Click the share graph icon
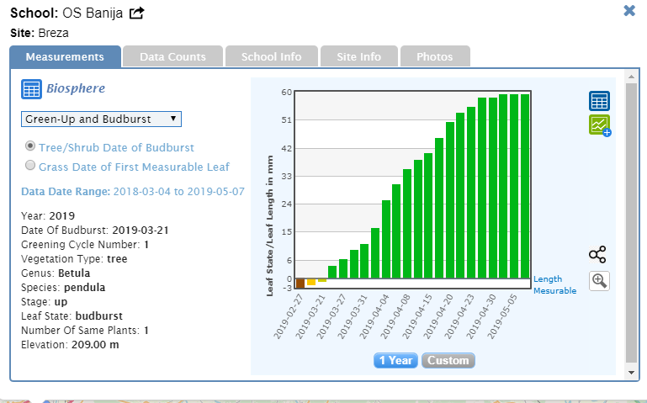Image resolution: width=647 pixels, height=403 pixels. (597, 255)
